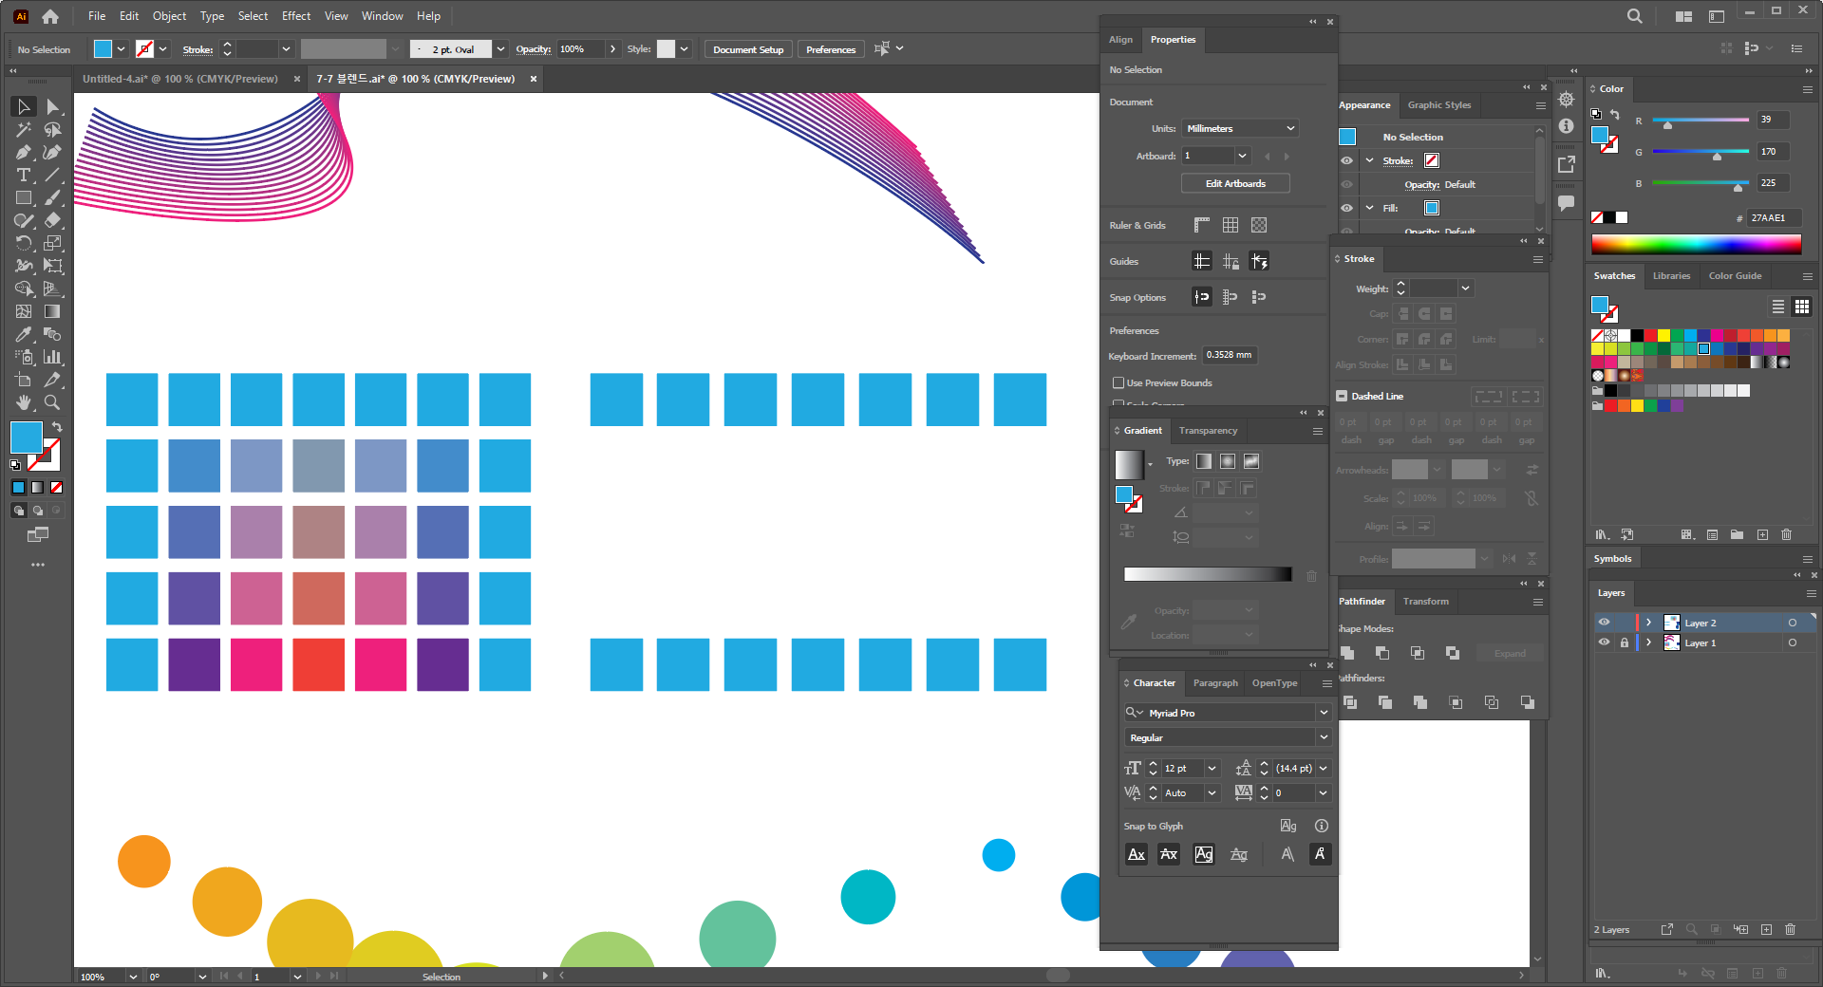Select the Magic Wand tool
1823x987 pixels.
tap(24, 130)
